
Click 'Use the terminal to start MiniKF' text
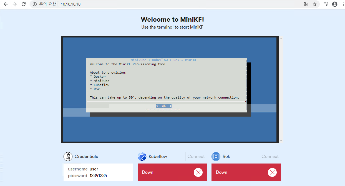[x=172, y=27]
